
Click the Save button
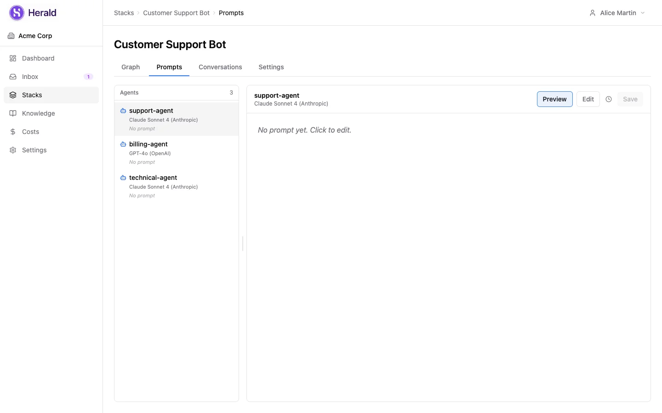[630, 99]
